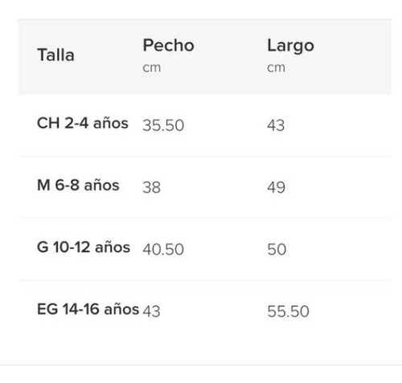The width and height of the screenshot is (402, 383).
Task: Click the 38 chest value for size M
Action: 152,187
